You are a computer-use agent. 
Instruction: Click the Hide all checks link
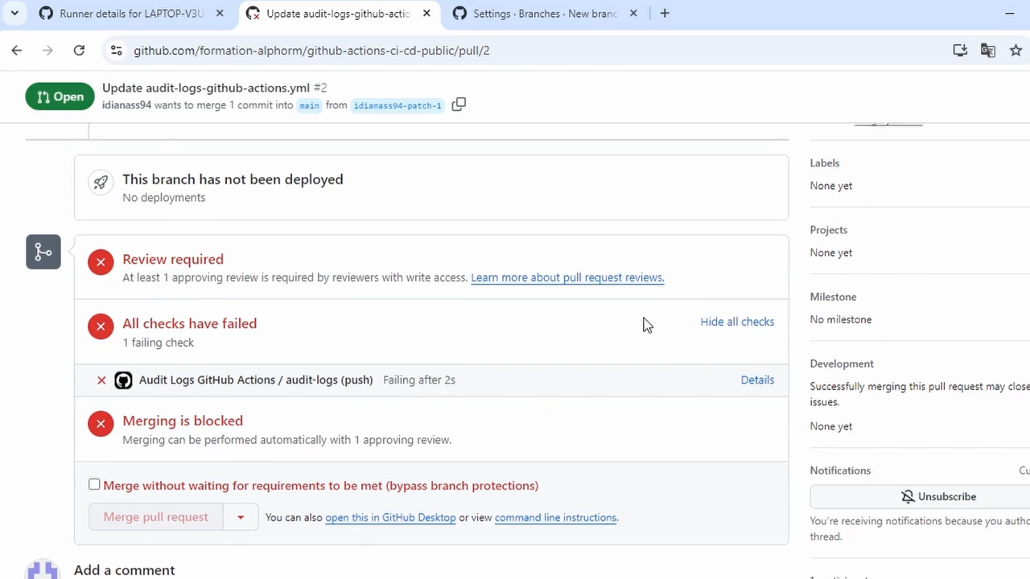[x=737, y=322]
